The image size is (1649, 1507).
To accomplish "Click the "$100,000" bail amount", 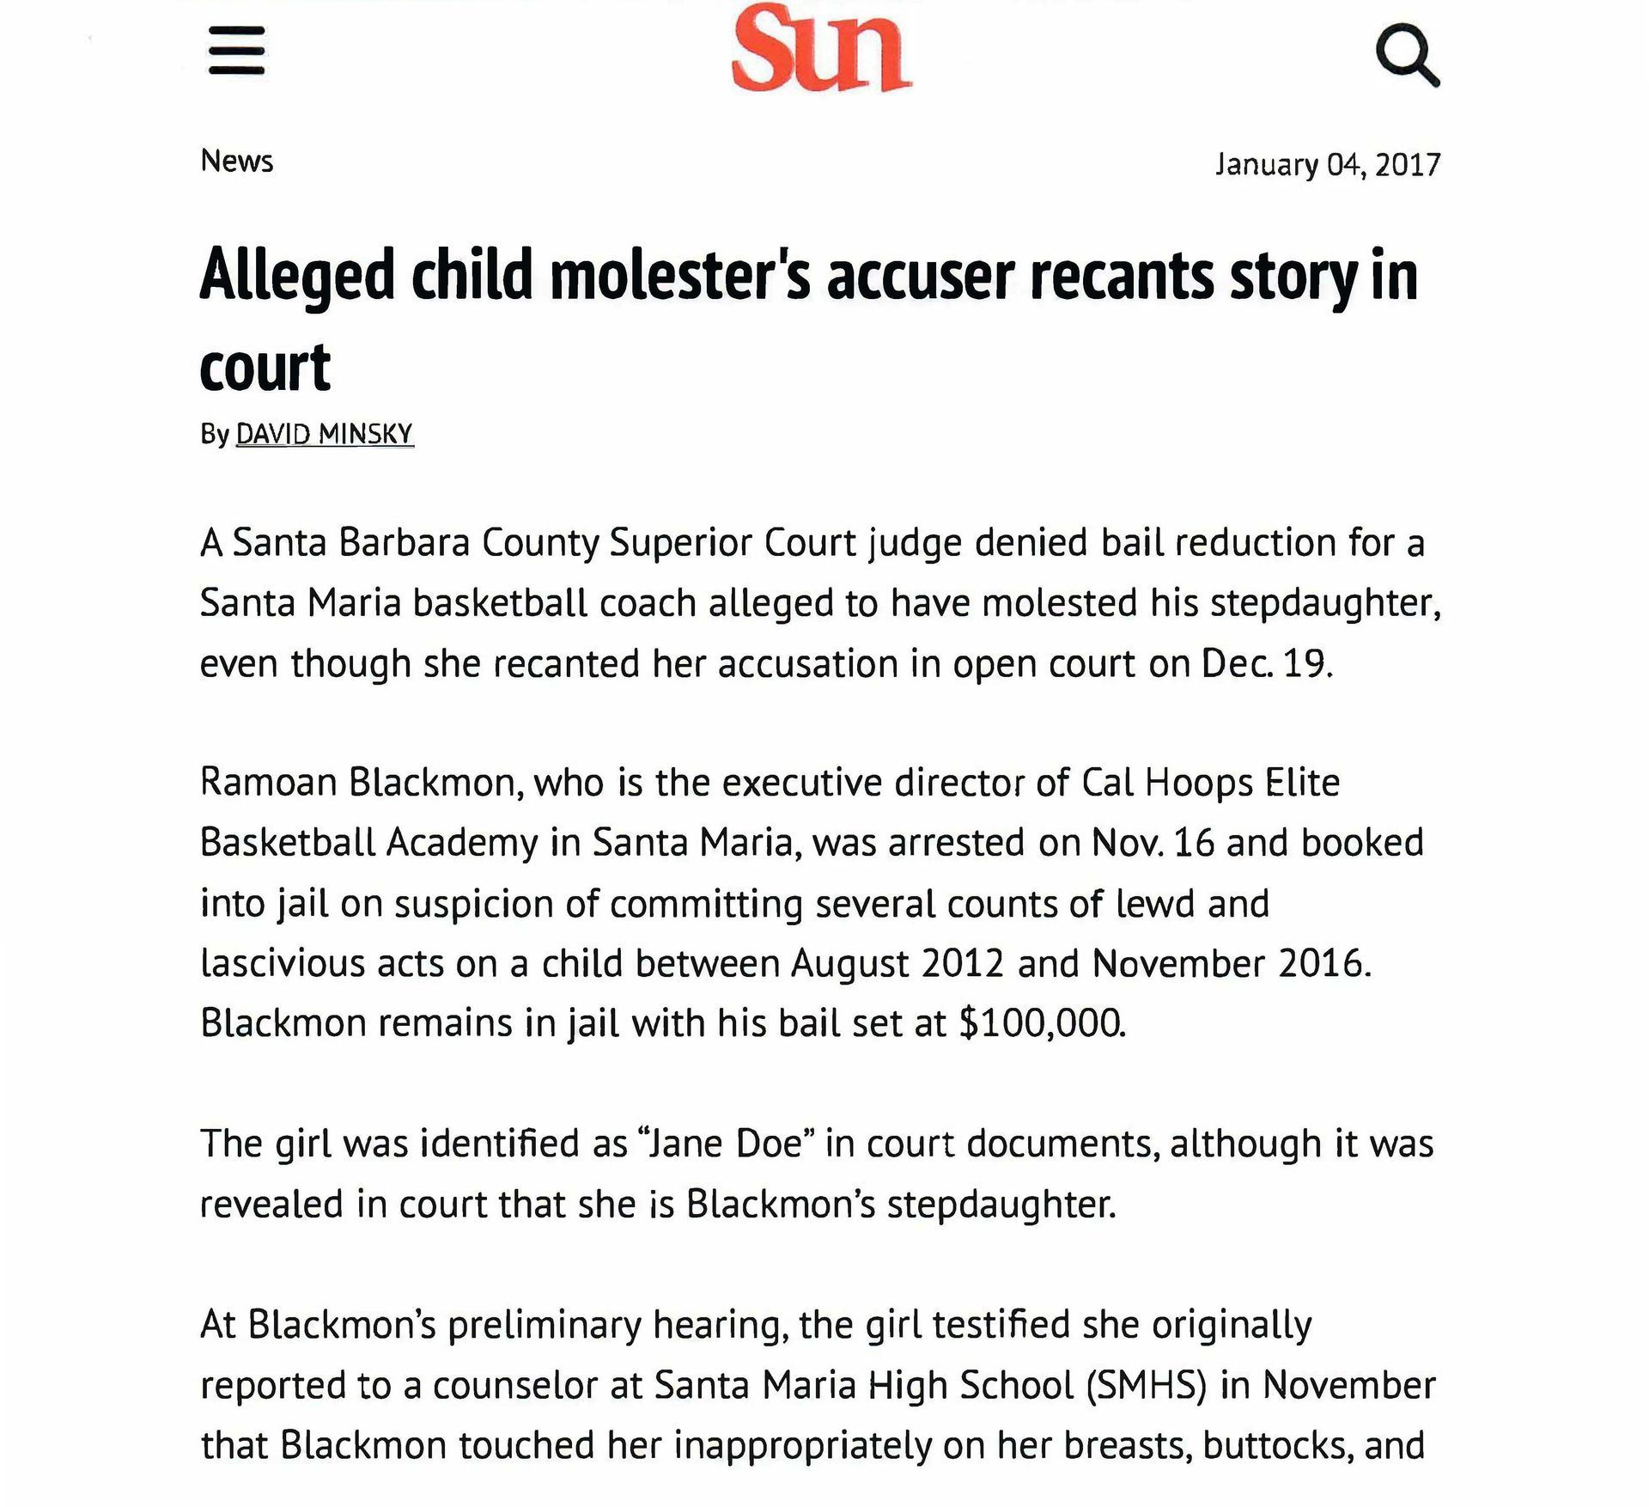I will [1042, 1023].
